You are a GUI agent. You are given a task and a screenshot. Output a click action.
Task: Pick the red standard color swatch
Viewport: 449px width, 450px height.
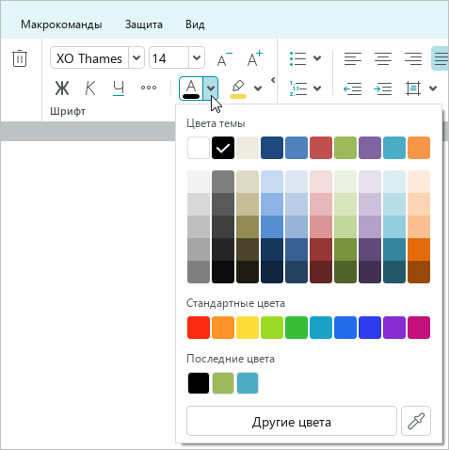tap(199, 328)
